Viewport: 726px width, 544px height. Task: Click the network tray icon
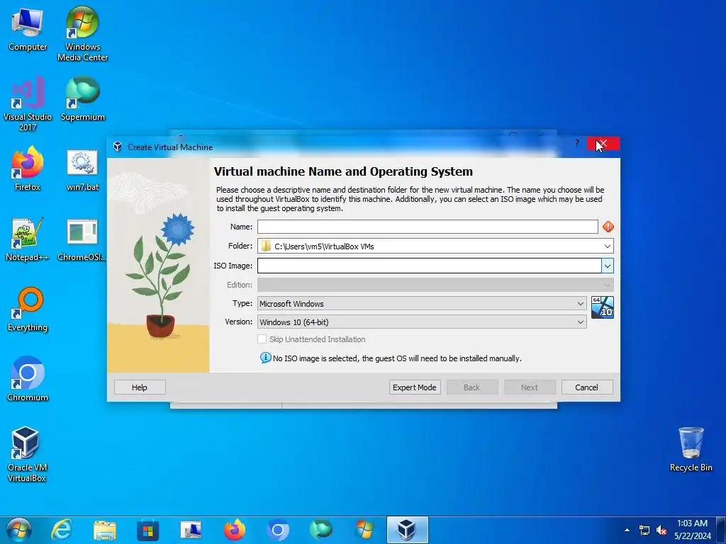644,530
